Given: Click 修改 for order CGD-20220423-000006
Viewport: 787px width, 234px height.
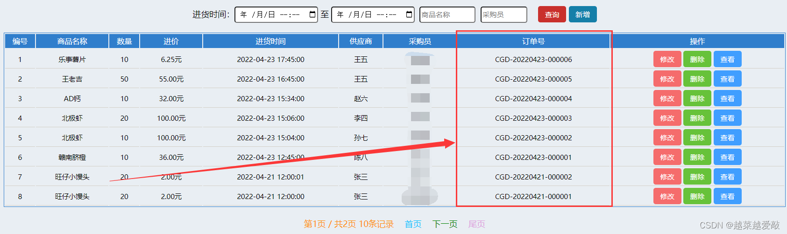Looking at the screenshot, I should coord(667,59).
